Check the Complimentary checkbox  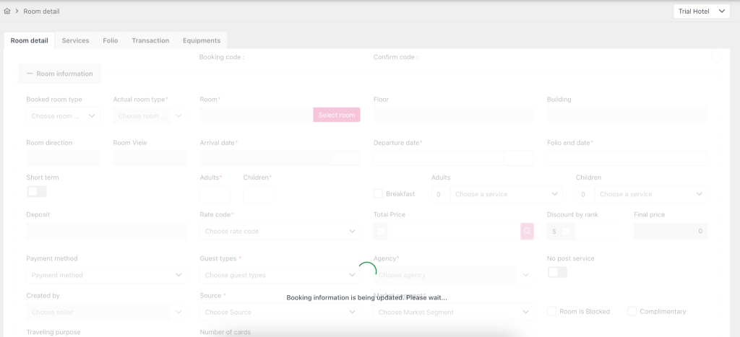pyautogui.click(x=632, y=311)
